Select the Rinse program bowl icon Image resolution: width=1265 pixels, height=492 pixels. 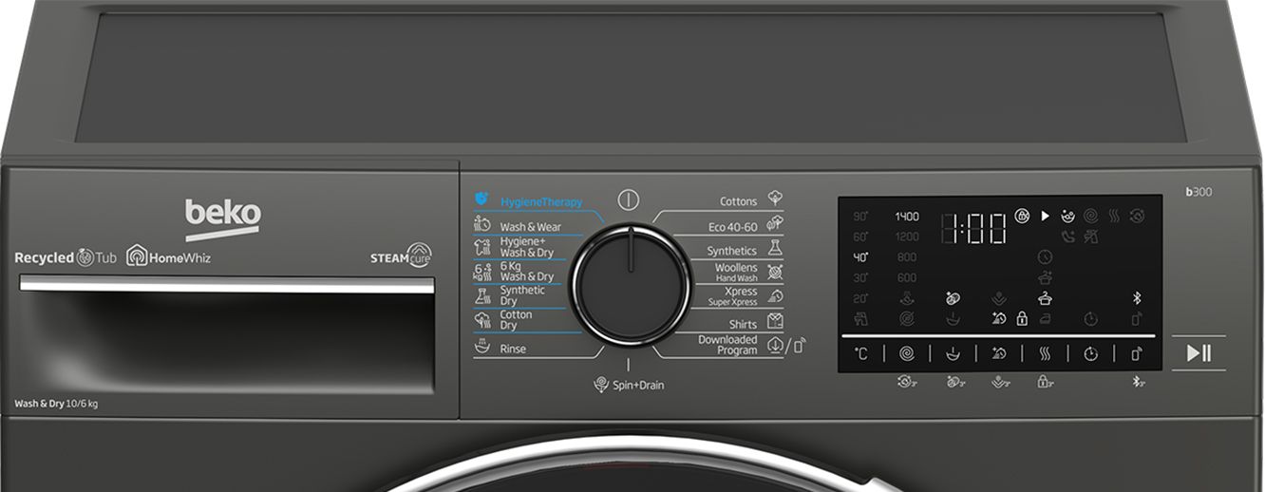481,347
